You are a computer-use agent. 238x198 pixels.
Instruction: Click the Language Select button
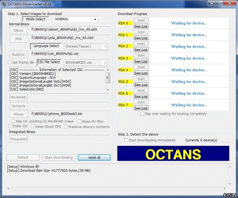point(46,46)
